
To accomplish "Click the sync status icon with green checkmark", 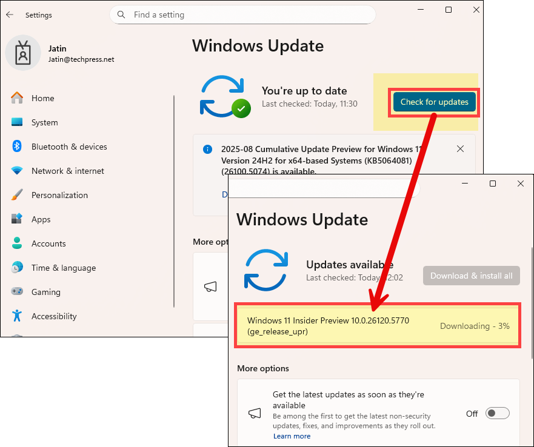I will coord(225,97).
